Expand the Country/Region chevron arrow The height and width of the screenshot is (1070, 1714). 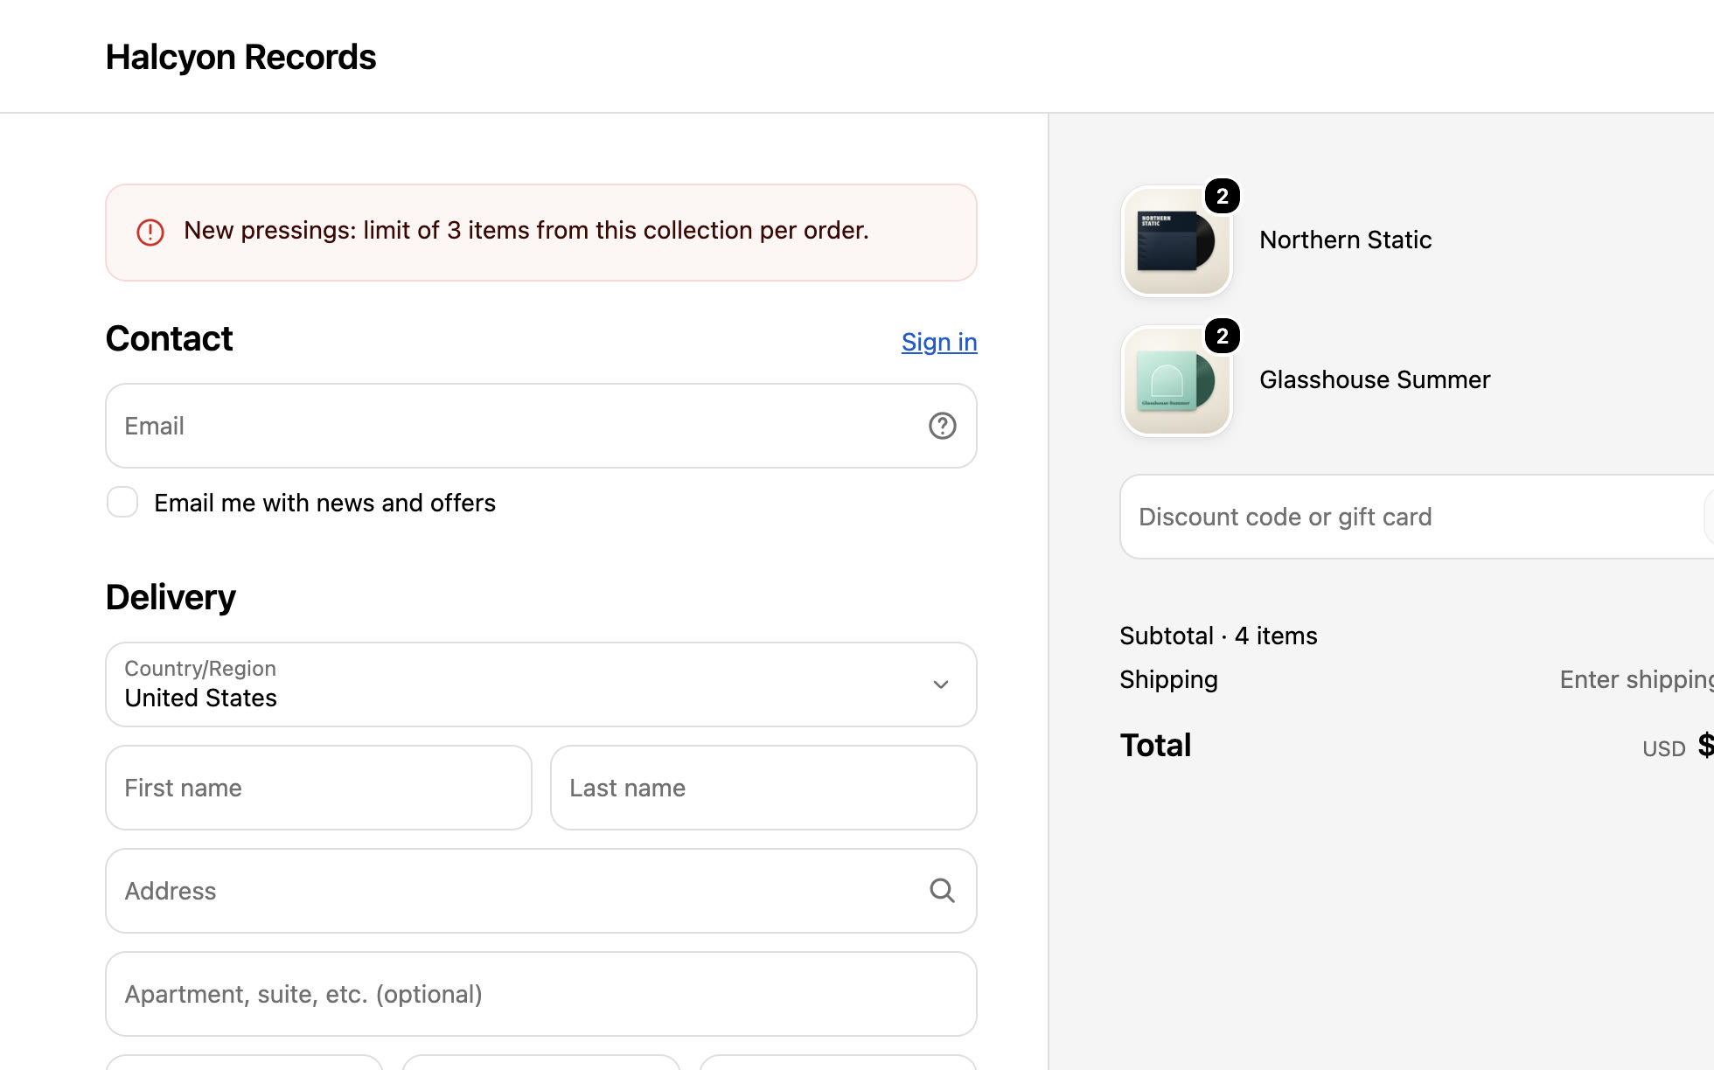point(941,684)
